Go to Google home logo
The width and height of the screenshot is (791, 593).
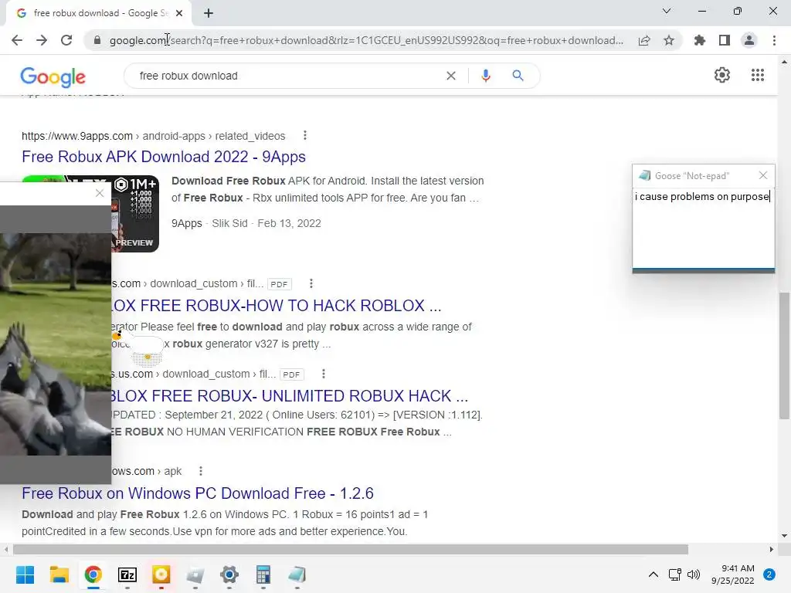click(53, 76)
